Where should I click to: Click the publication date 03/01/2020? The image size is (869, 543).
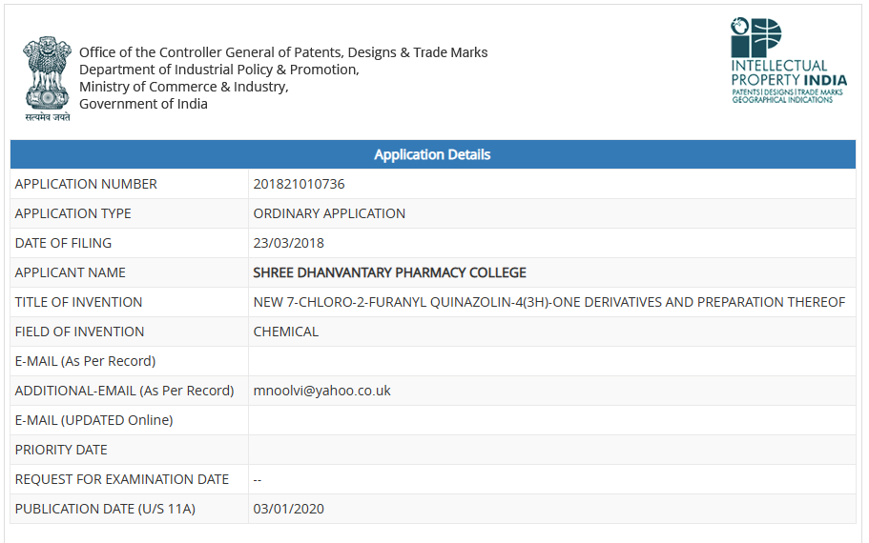click(288, 509)
